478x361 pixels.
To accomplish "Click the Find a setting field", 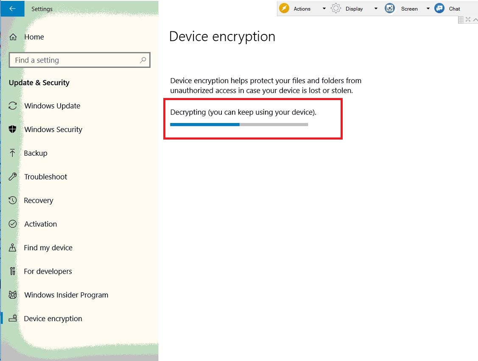I will click(x=80, y=60).
